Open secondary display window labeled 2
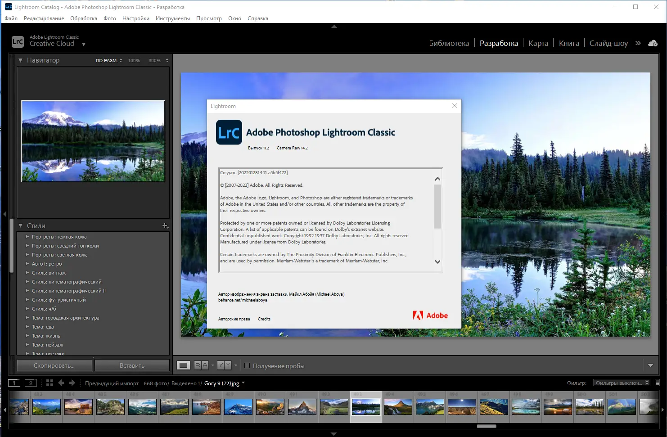Image resolution: width=667 pixels, height=437 pixels. (x=31, y=383)
